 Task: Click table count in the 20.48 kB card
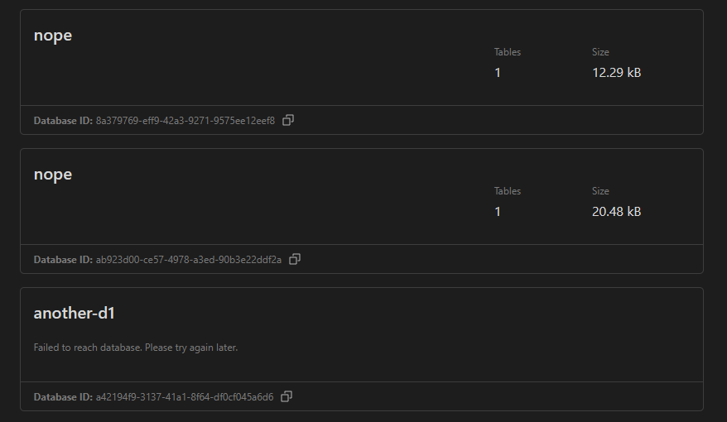point(498,212)
